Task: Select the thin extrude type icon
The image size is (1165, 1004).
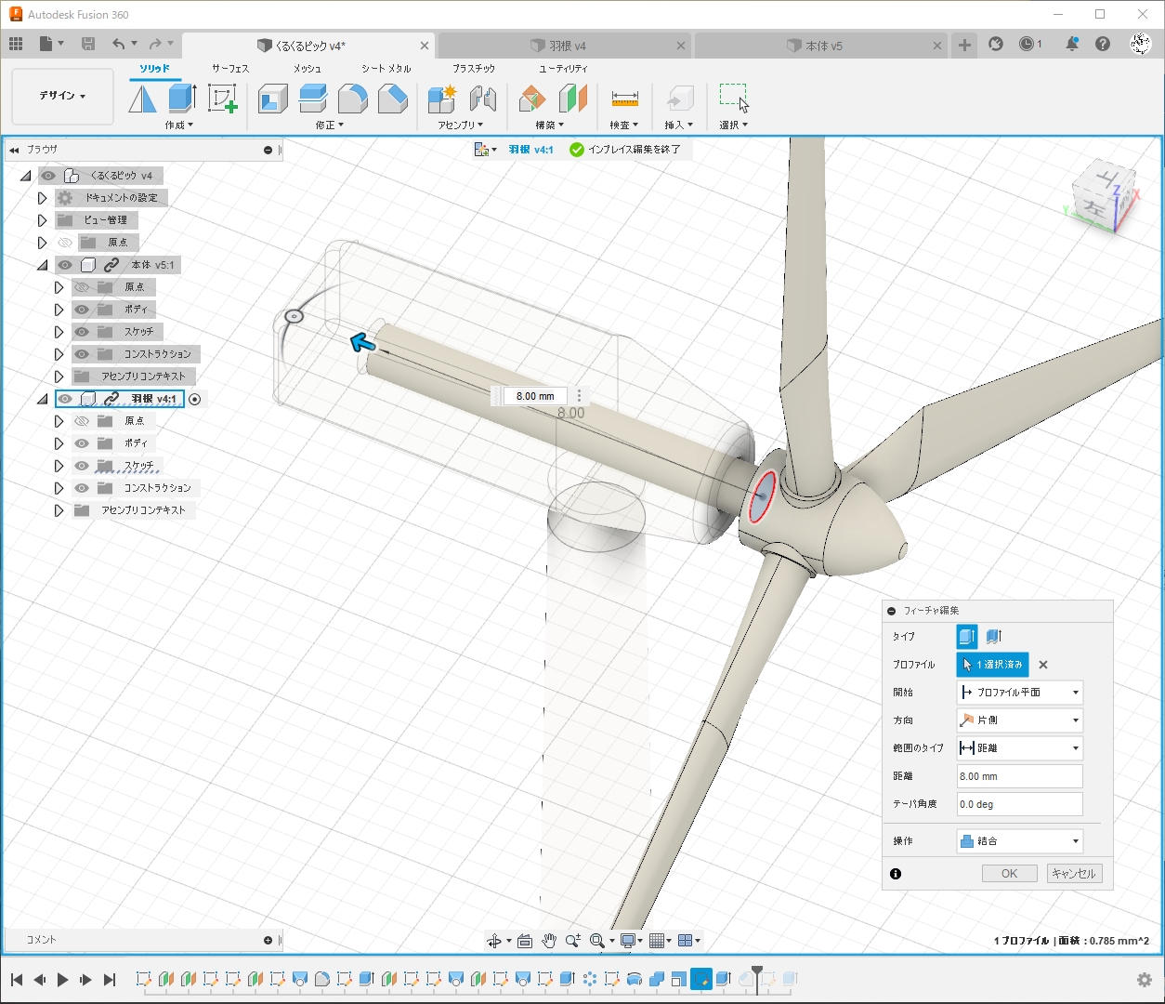Action: pyautogui.click(x=994, y=636)
